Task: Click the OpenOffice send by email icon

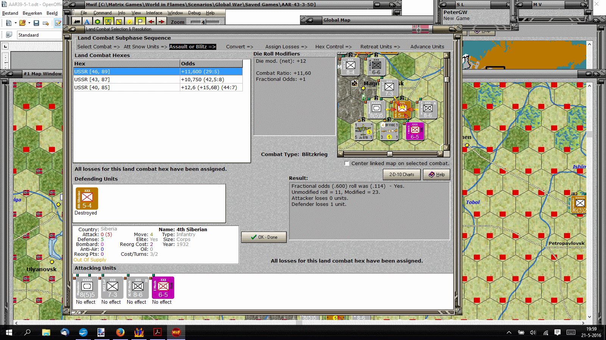Action: (x=46, y=23)
